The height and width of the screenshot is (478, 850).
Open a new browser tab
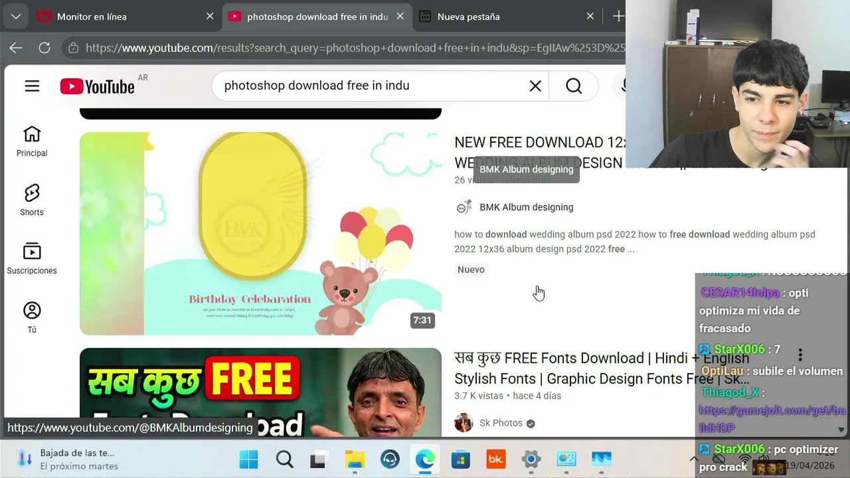pos(618,17)
